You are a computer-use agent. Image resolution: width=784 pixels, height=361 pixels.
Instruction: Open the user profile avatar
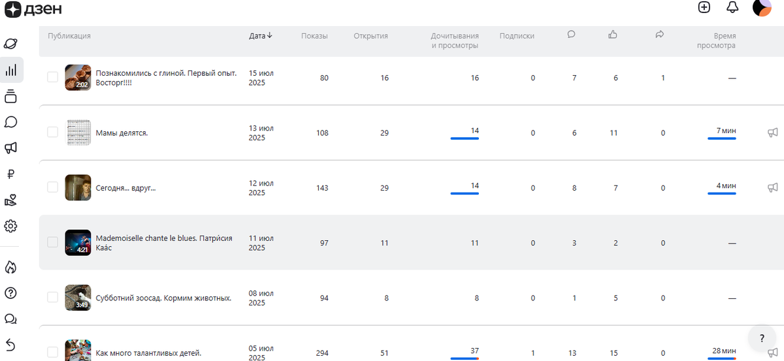pos(762,8)
